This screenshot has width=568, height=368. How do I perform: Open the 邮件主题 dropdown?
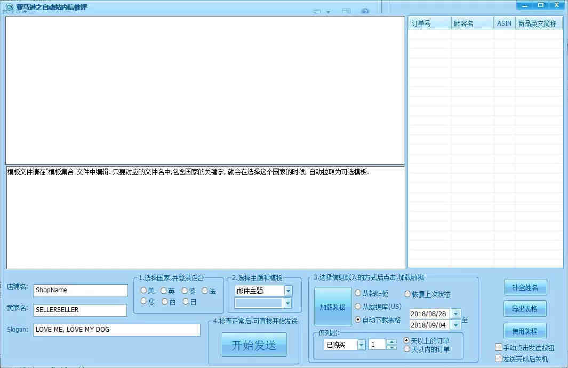coord(288,291)
